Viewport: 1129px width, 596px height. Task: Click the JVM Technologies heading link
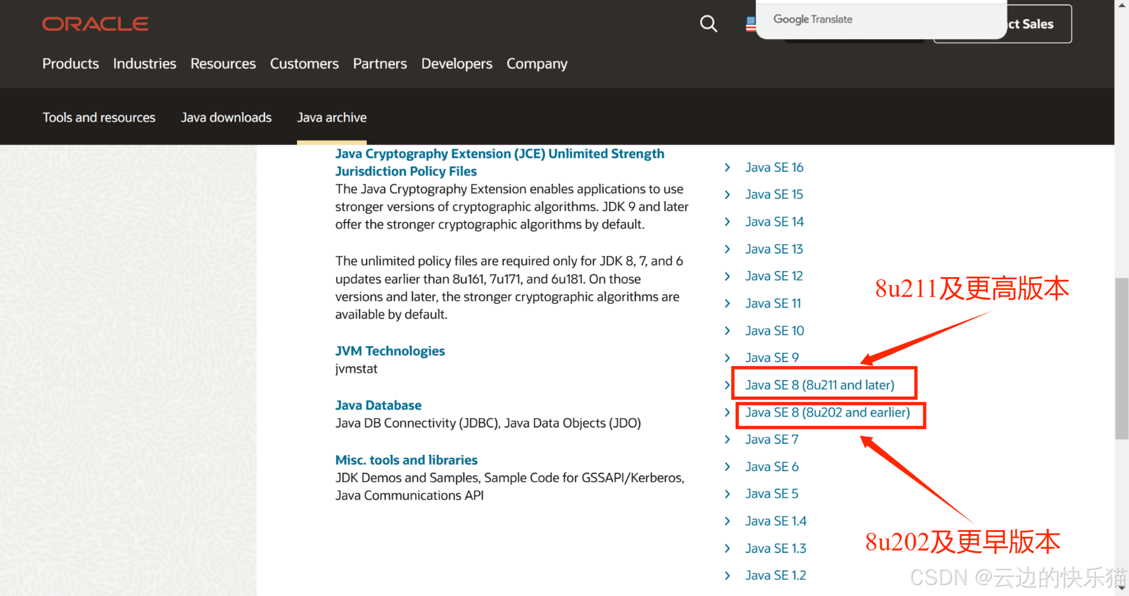pos(390,351)
